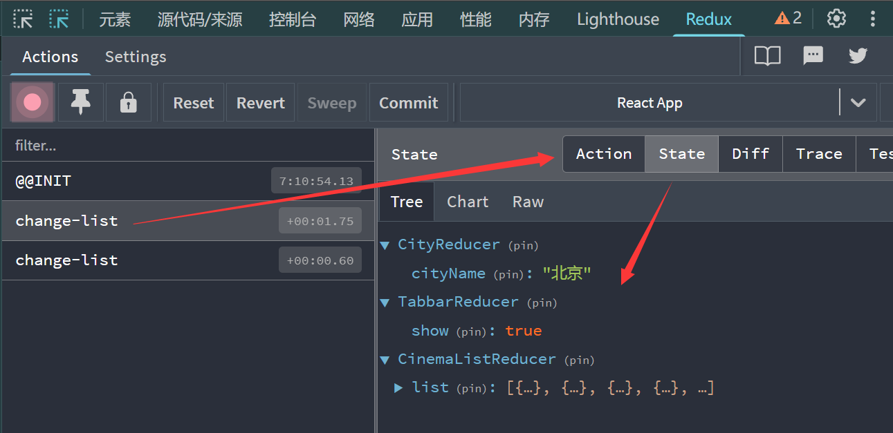The image size is (893, 433).
Task: Toggle the pin persist state button
Action: [81, 103]
